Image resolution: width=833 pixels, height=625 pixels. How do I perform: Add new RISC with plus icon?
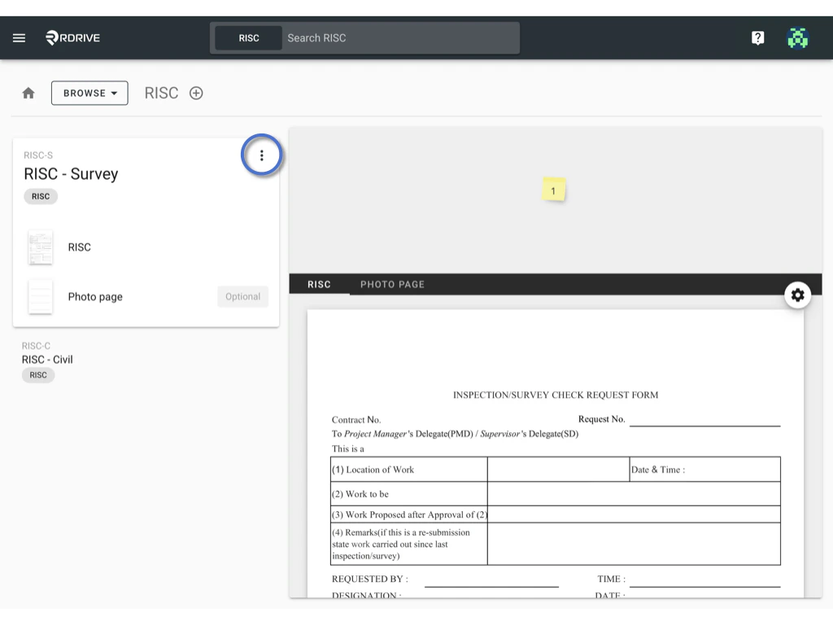tap(196, 93)
